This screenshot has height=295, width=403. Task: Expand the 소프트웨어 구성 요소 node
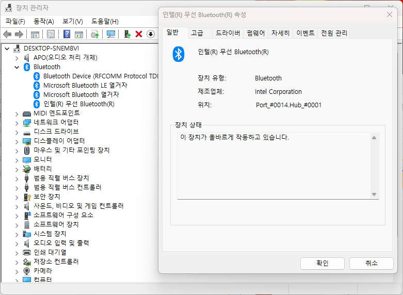coord(17,216)
